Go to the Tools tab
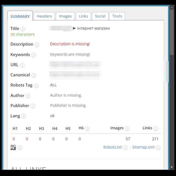Image resolution: width=176 pixels, height=176 pixels. tap(117, 16)
